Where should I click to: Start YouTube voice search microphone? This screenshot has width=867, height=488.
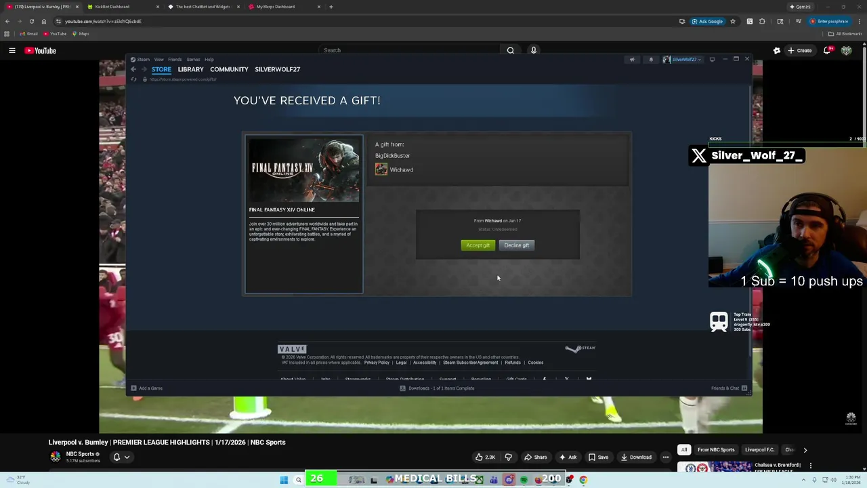coord(534,50)
